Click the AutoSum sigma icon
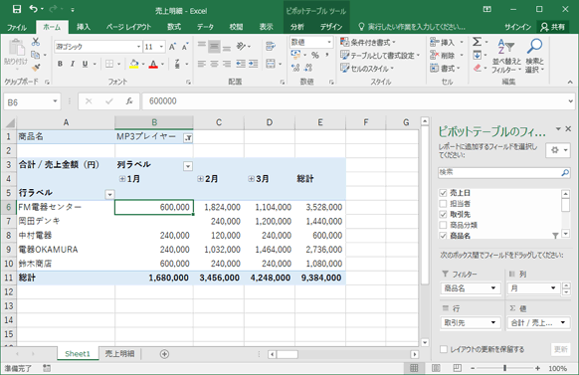 pos(478,42)
